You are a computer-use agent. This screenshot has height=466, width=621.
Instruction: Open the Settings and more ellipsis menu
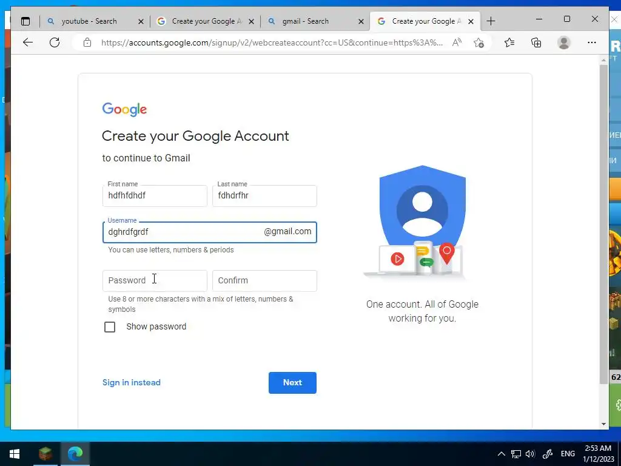pos(592,42)
